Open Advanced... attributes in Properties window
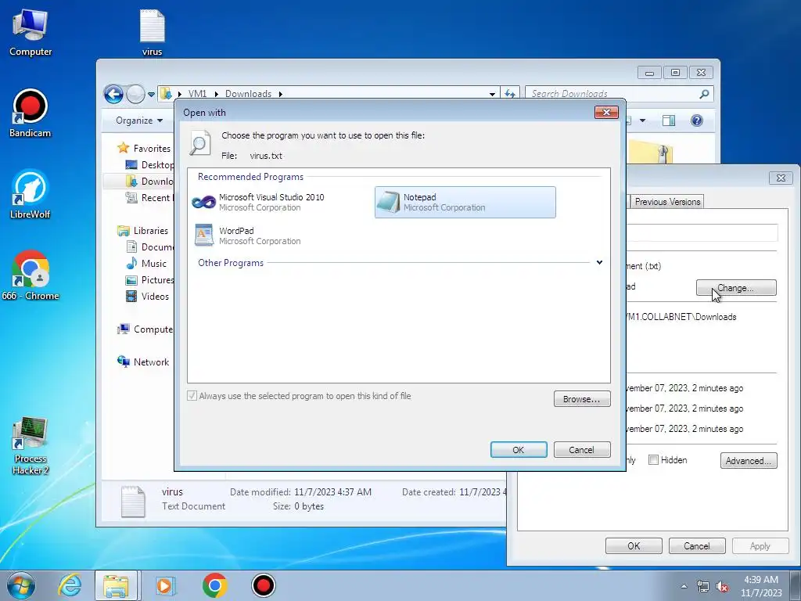The width and height of the screenshot is (801, 601). point(749,460)
